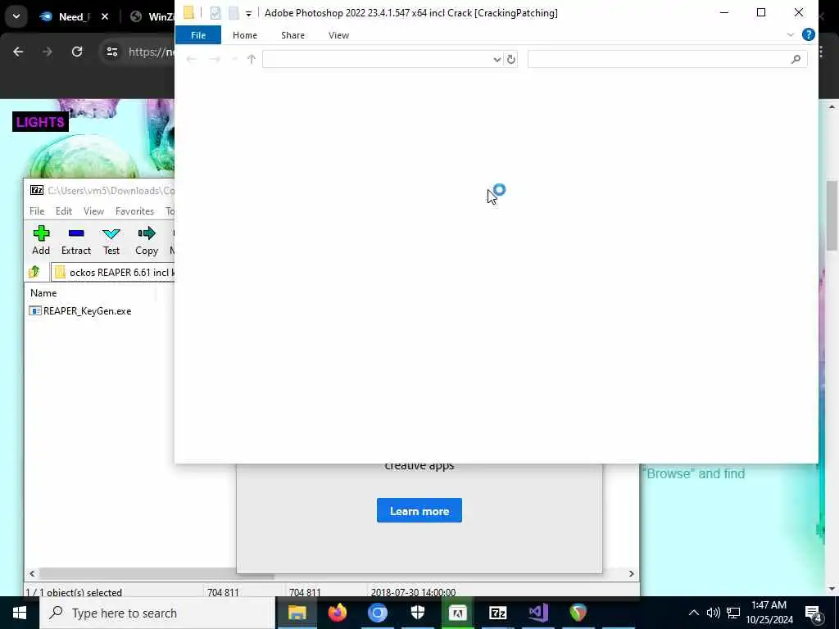This screenshot has width=839, height=629.
Task: Open File Explorer from the taskbar
Action: click(x=297, y=613)
